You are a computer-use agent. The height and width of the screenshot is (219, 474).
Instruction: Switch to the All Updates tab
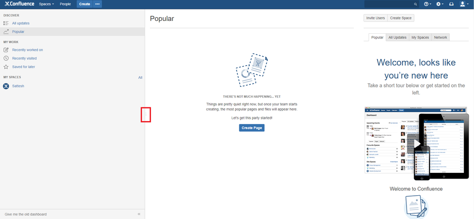pos(397,37)
